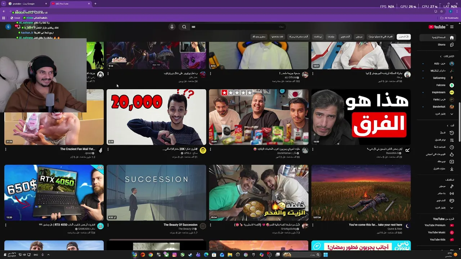This screenshot has height=259, width=461.
Task: Select the Video games filter chip
Action: pyautogui.click(x=345, y=37)
